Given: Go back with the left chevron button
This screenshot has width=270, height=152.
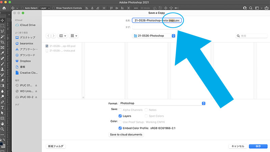Looking at the screenshot, I should 48,36.
